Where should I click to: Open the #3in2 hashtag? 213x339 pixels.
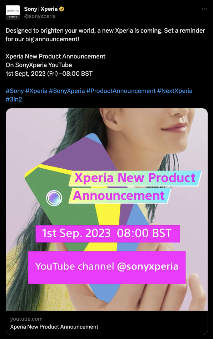(x=14, y=99)
